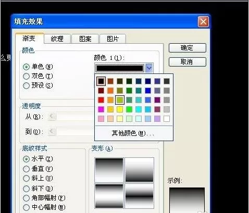Pick variant with black top fading white
This screenshot has width=249, height=213.
coord(109,170)
